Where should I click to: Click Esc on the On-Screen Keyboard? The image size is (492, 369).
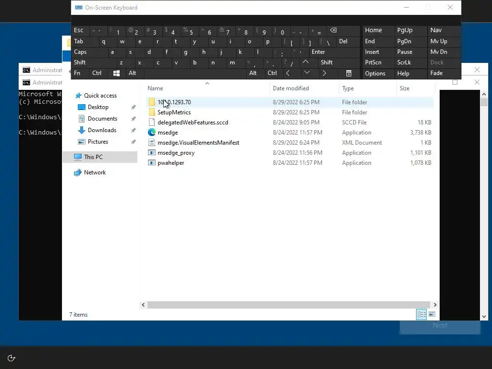(x=80, y=30)
